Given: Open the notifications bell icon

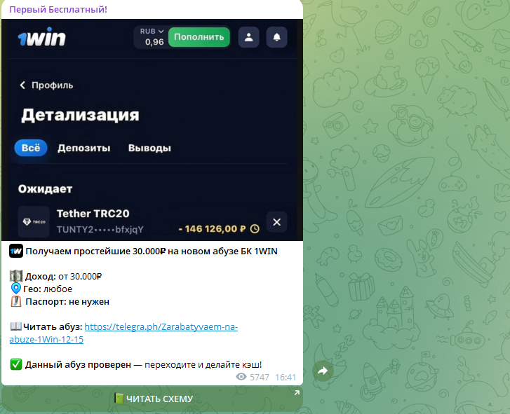Looking at the screenshot, I should point(277,37).
